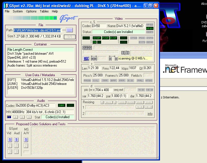Click the 3:2 pulldown indicator
Screen dimensions: 207x163
[130, 80]
